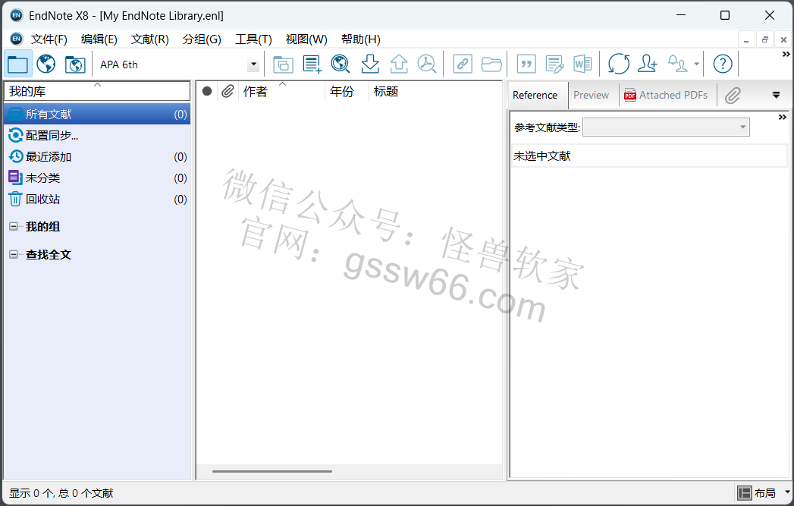Click Import download-arrow icon

click(x=369, y=64)
